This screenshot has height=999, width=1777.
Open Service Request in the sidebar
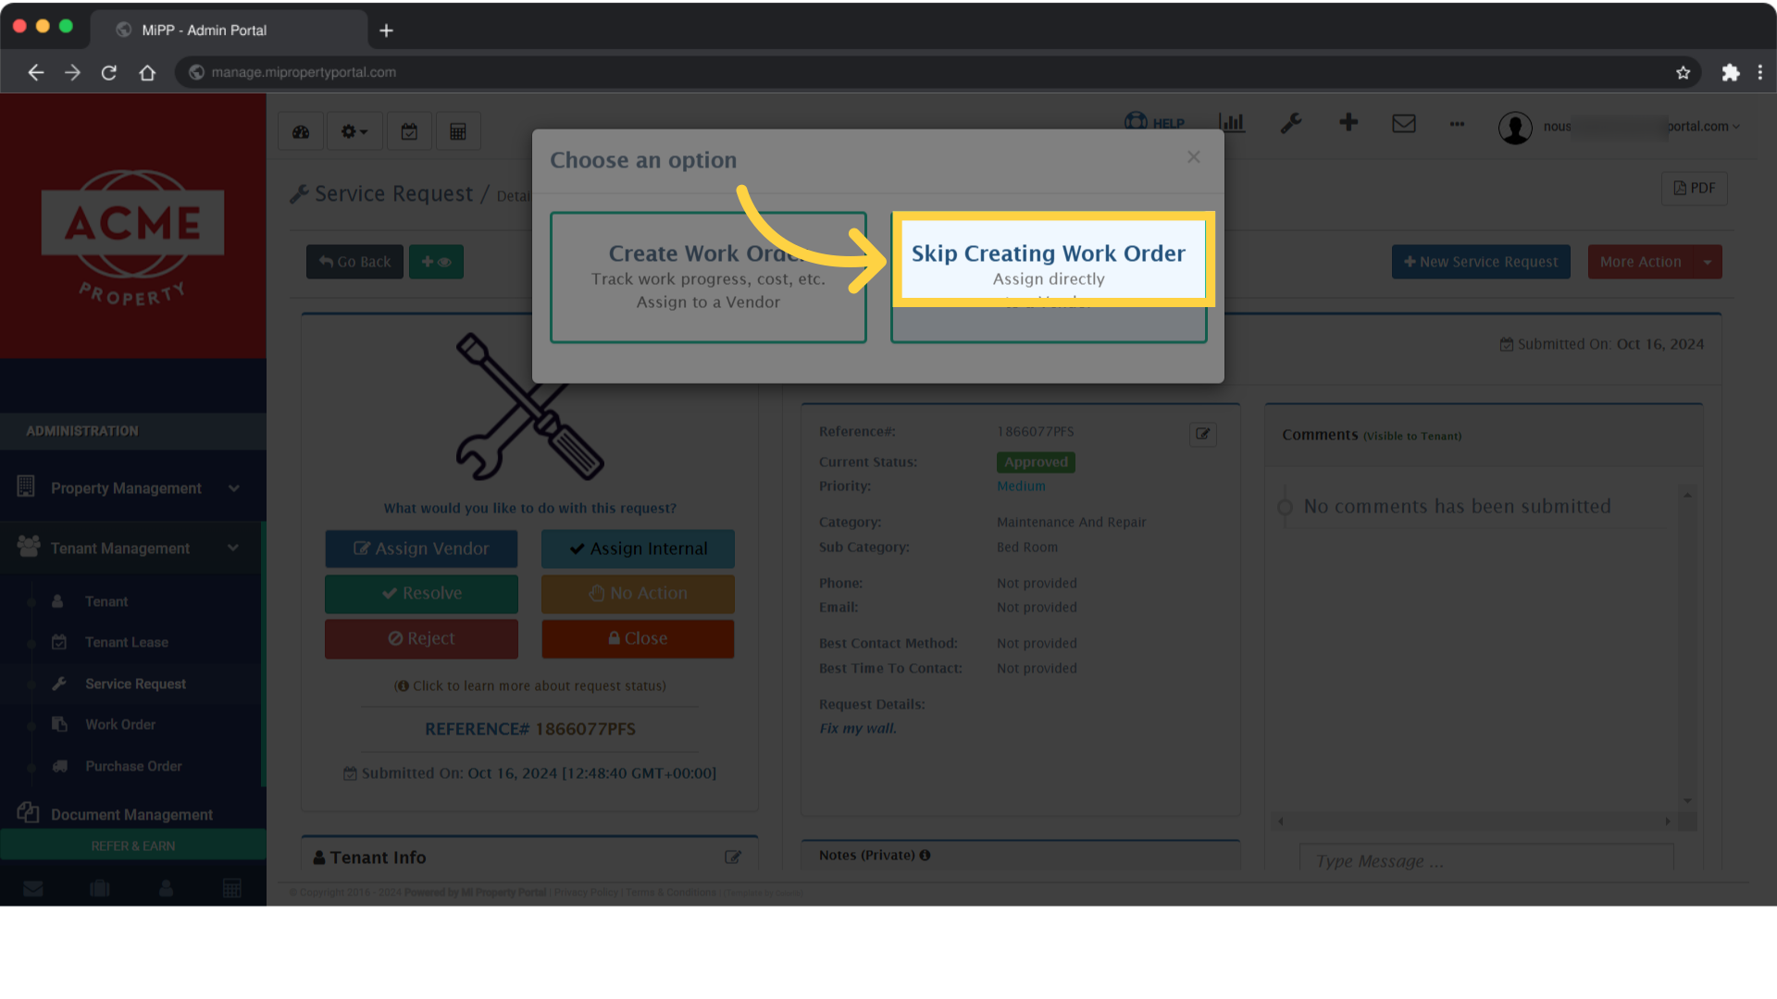pyautogui.click(x=135, y=684)
